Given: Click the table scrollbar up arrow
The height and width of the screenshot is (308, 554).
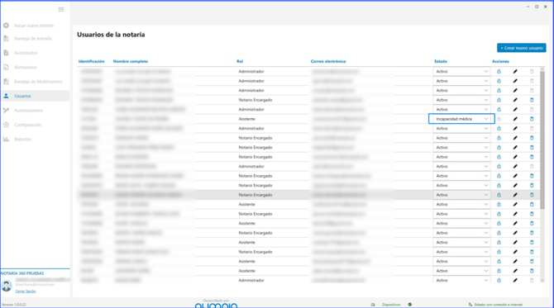Looking at the screenshot, I should click(542, 69).
